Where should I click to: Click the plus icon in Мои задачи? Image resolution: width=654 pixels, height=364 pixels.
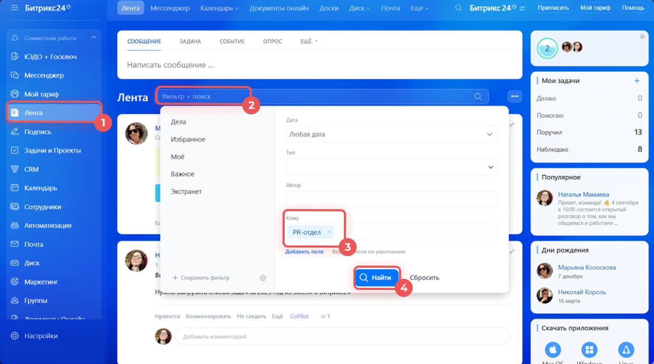637,81
